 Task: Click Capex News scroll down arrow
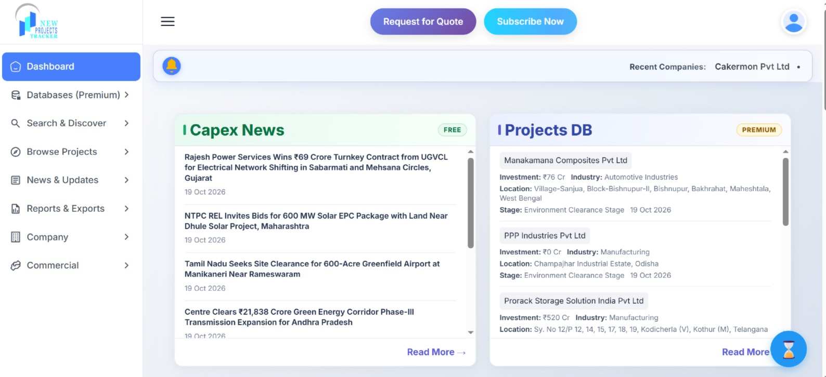pos(470,332)
